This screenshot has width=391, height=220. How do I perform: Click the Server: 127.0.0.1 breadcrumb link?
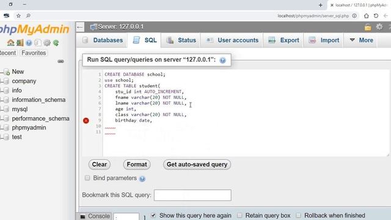click(121, 27)
